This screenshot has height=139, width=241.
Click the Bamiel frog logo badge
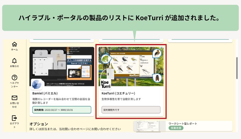36,84
